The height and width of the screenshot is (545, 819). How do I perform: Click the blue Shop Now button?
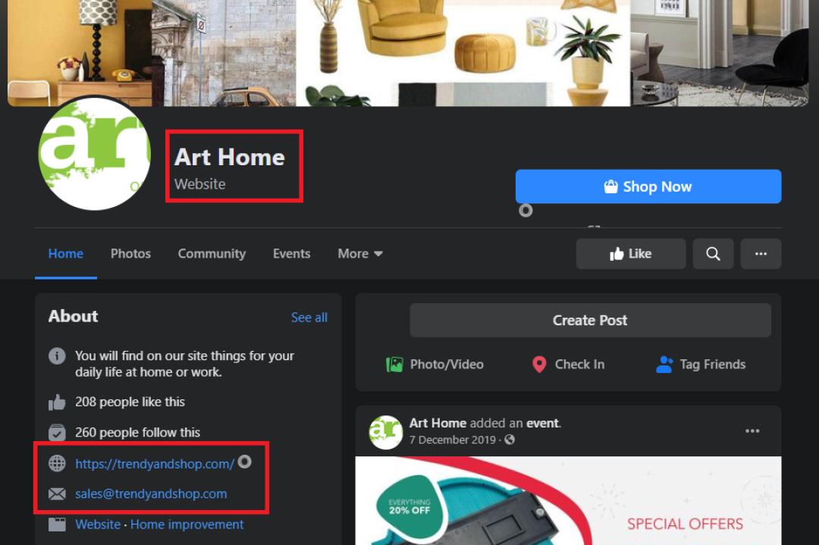[648, 186]
